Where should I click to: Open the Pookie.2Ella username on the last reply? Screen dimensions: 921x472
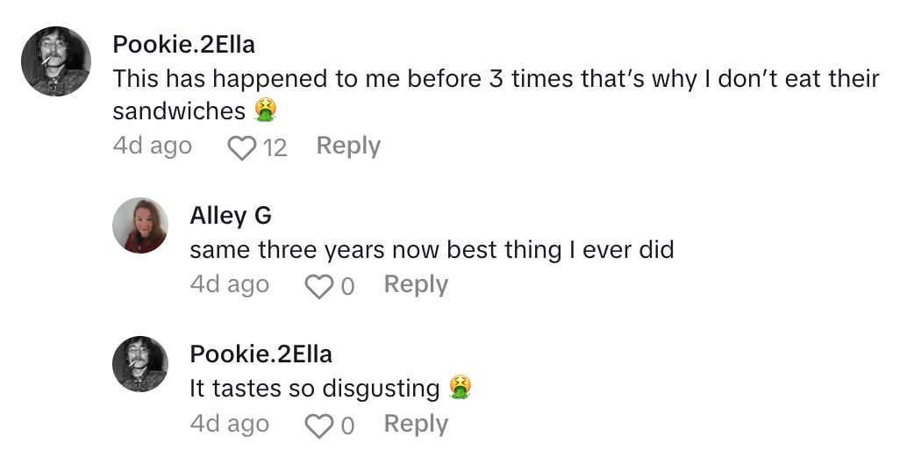pyautogui.click(x=261, y=354)
